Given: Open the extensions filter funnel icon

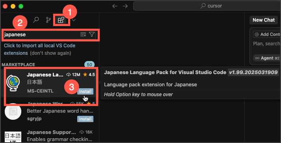Looking at the screenshot, I should 92,34.
